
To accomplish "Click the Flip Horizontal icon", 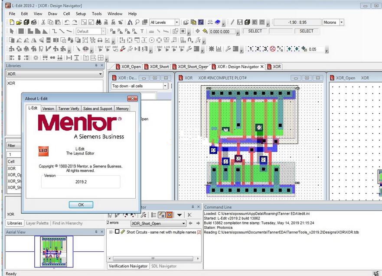I will point(34,40).
